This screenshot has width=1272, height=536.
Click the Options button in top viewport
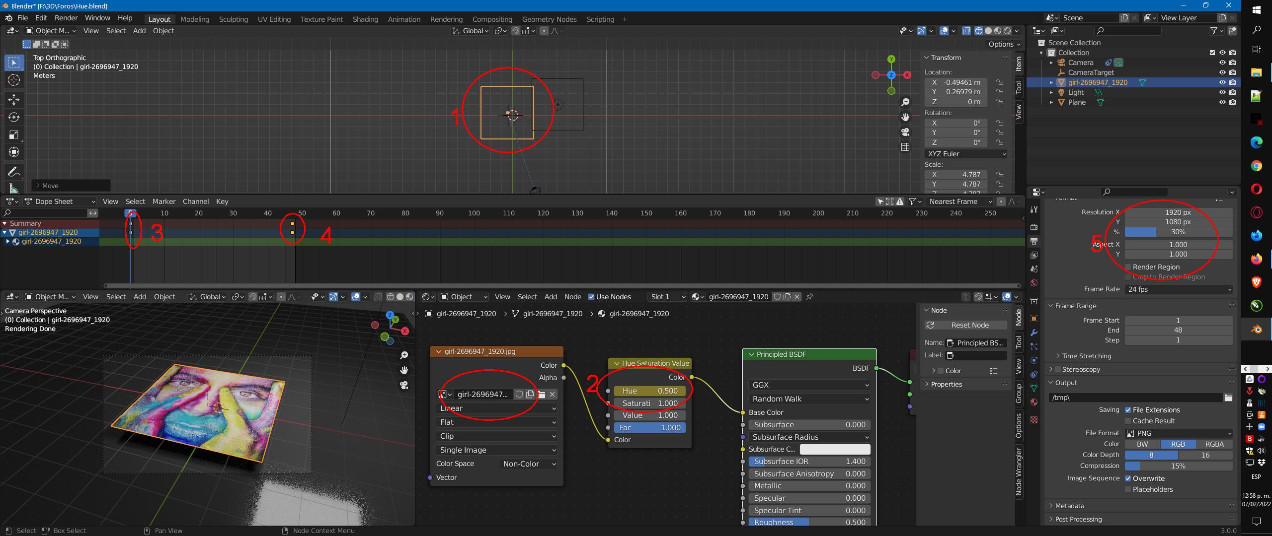click(1004, 44)
